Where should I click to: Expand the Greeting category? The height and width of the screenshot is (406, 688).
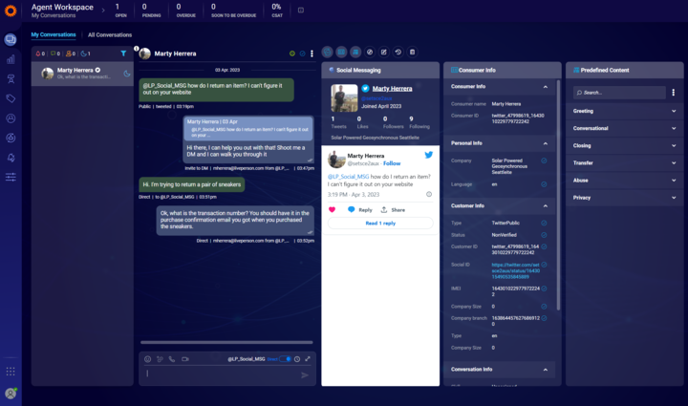click(624, 111)
